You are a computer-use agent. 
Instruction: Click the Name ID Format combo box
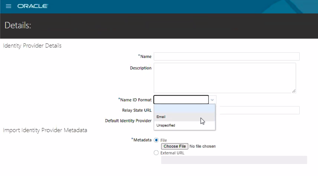181,100
